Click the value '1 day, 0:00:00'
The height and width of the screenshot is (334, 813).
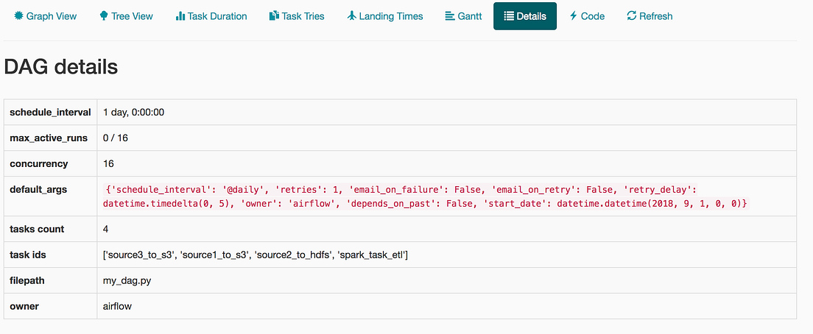134,112
